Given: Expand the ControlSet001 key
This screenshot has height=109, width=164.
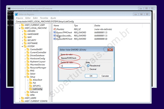Looking at the screenshot, I should [x=25, y=49].
